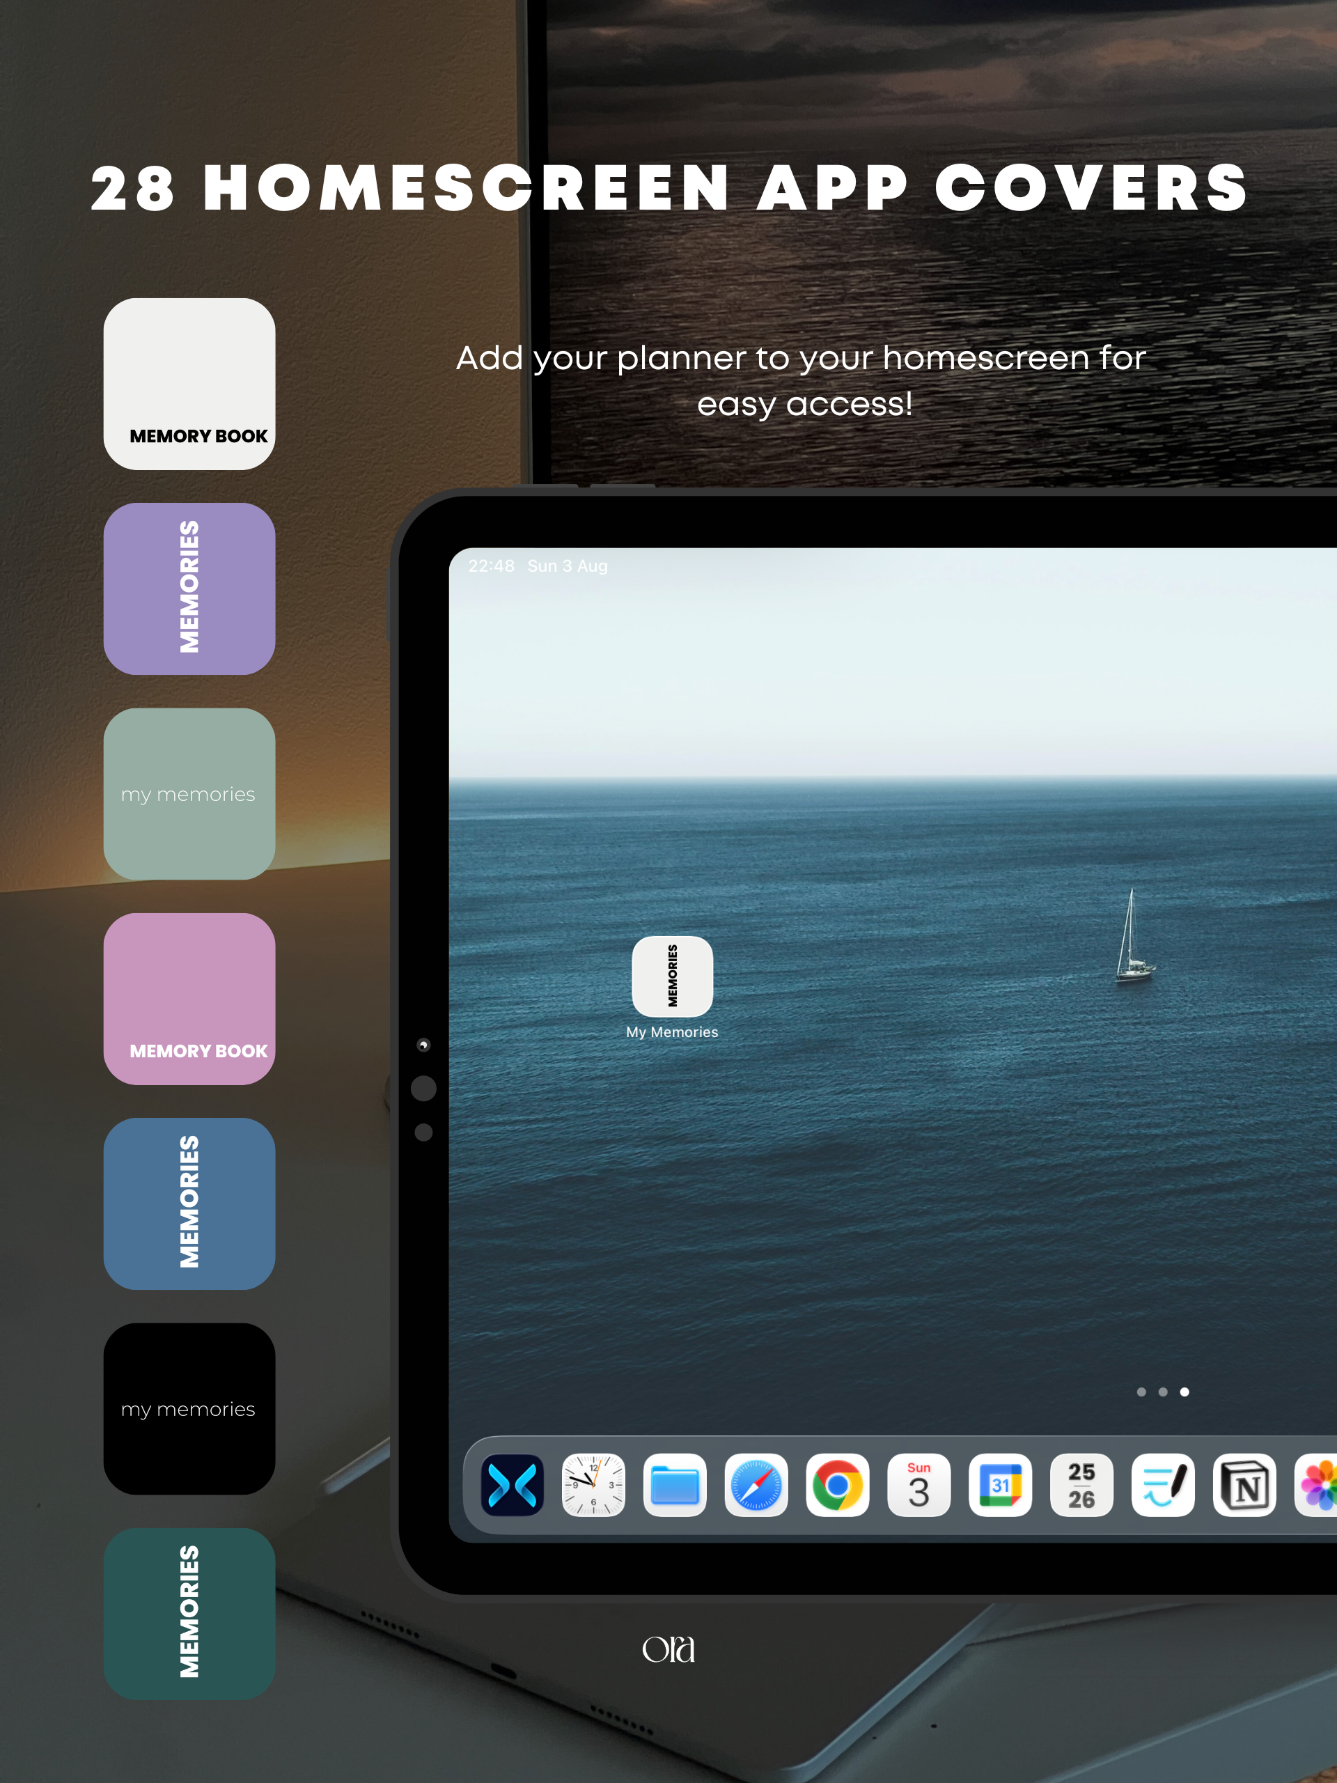The height and width of the screenshot is (1783, 1337).
Task: Select the purple MEMORIES app cover
Action: [x=189, y=589]
